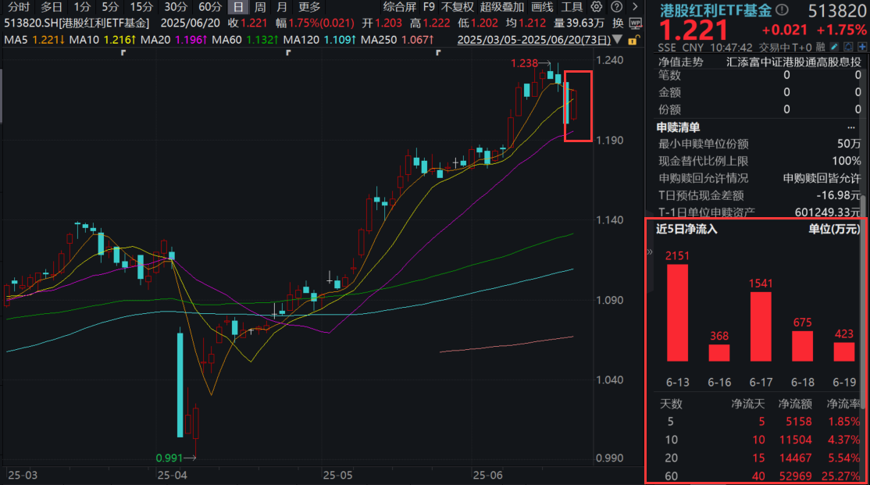Click the 净值走势 link
This screenshot has width=870, height=485.
(x=680, y=62)
